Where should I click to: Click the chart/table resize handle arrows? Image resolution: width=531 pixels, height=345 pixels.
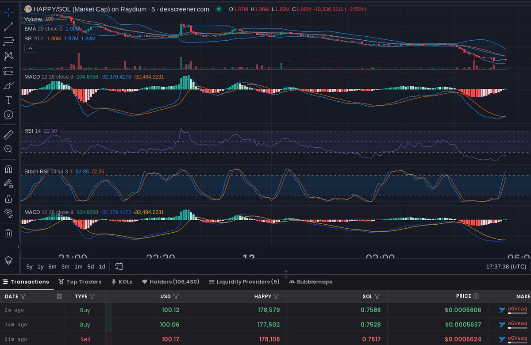(x=286, y=274)
